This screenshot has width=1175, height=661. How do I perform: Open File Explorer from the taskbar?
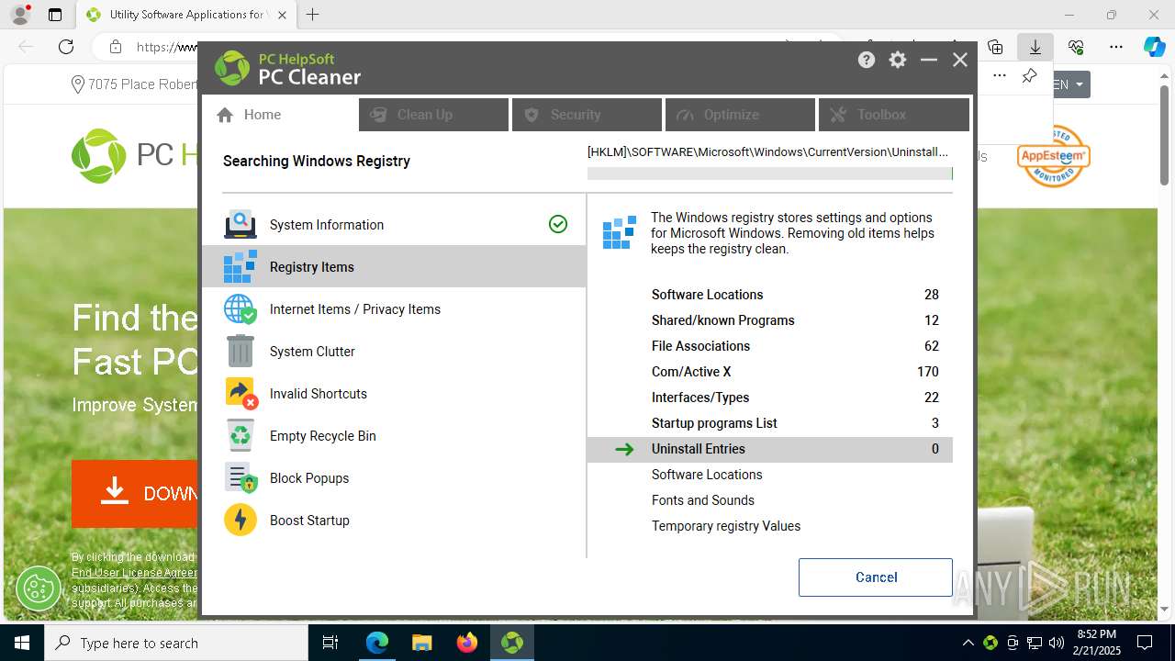421,643
